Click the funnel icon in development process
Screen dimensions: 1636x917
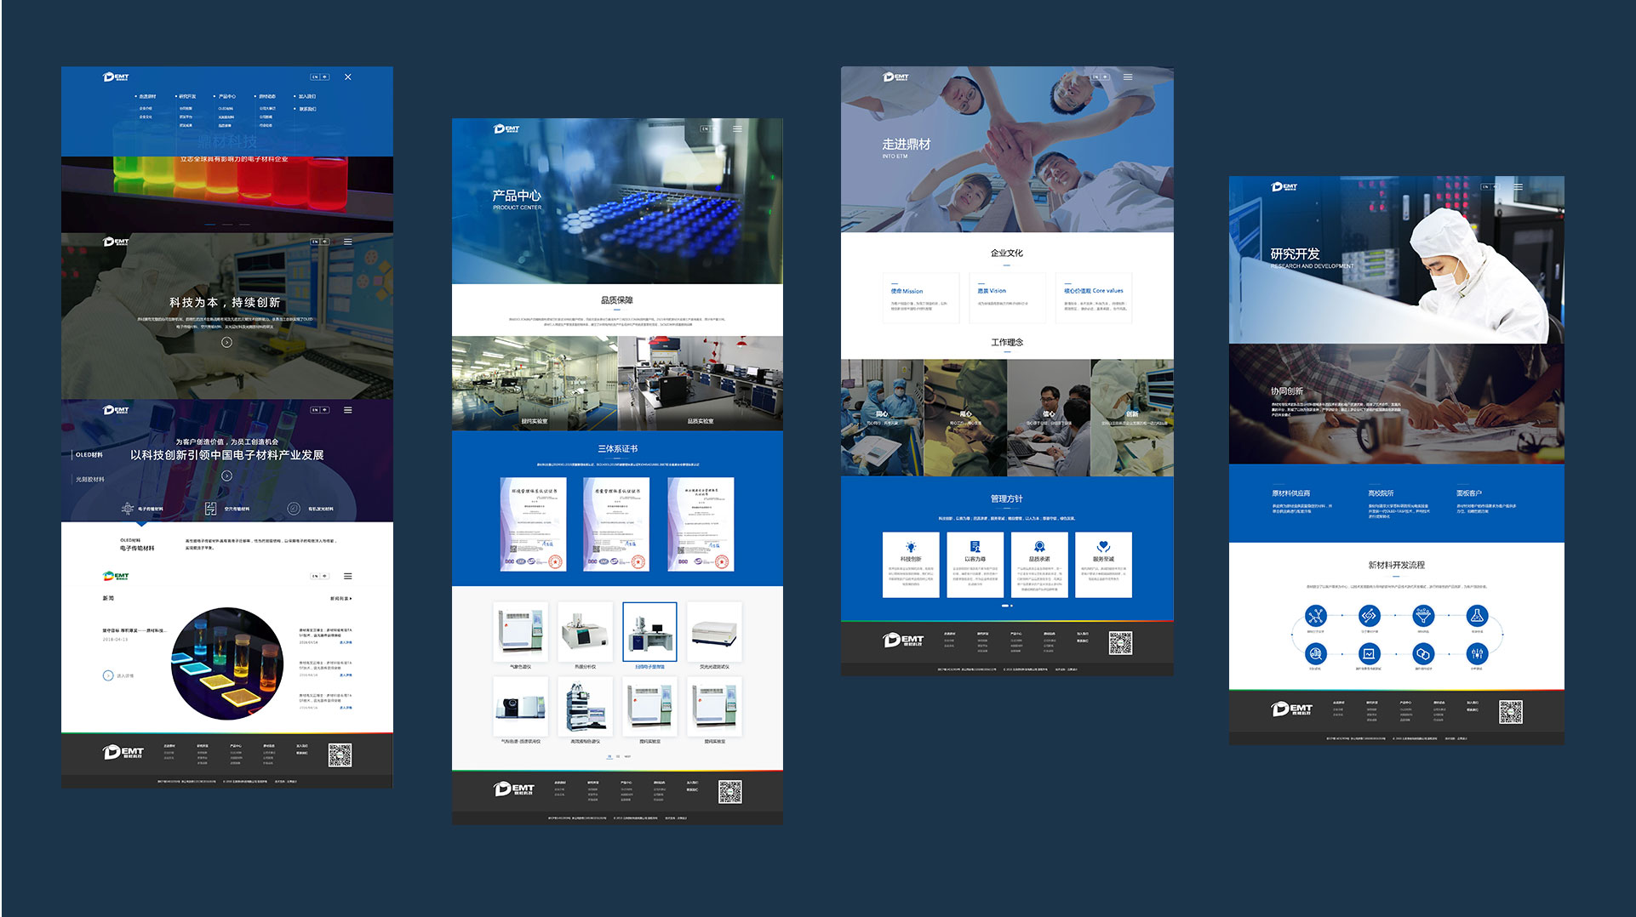(x=1422, y=615)
